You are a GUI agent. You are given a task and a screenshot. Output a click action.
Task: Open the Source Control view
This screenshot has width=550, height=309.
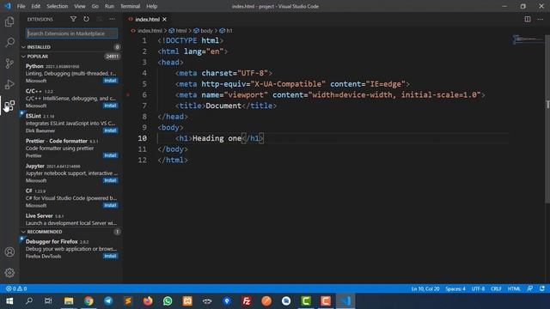tap(9, 64)
